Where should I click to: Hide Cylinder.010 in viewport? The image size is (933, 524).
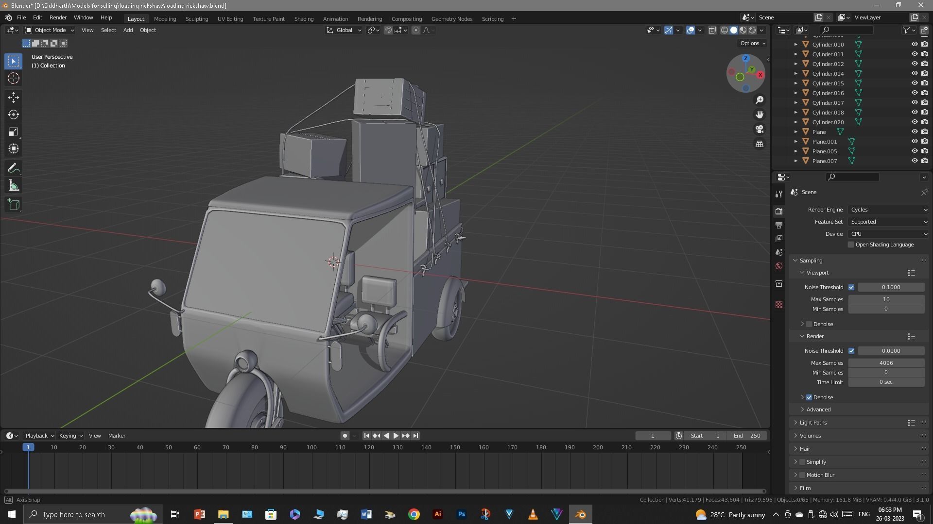[x=915, y=44]
